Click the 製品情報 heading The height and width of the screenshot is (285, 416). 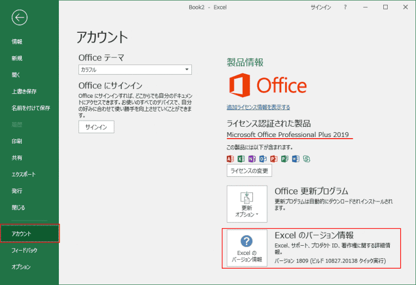(245, 62)
